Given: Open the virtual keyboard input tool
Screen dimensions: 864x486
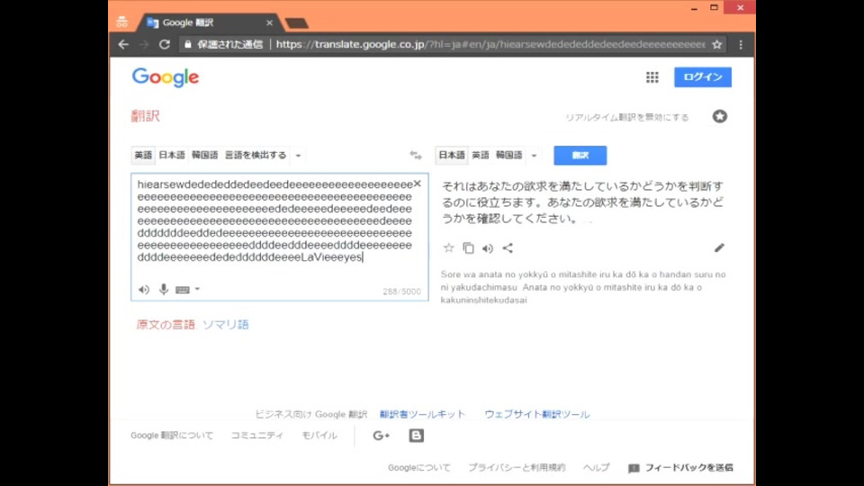Looking at the screenshot, I should tap(183, 289).
